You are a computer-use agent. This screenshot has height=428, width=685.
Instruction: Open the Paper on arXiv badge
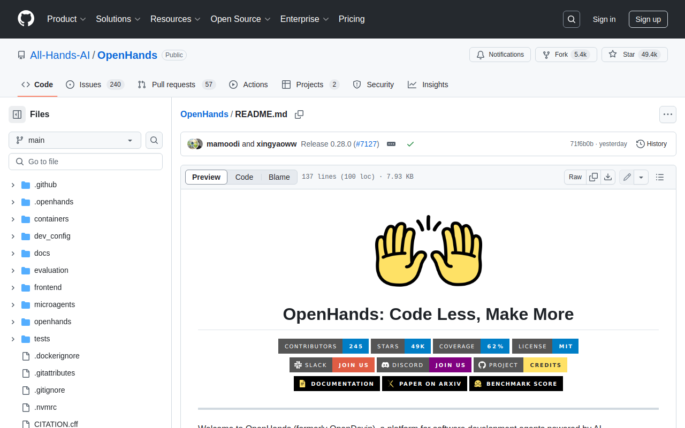click(424, 384)
